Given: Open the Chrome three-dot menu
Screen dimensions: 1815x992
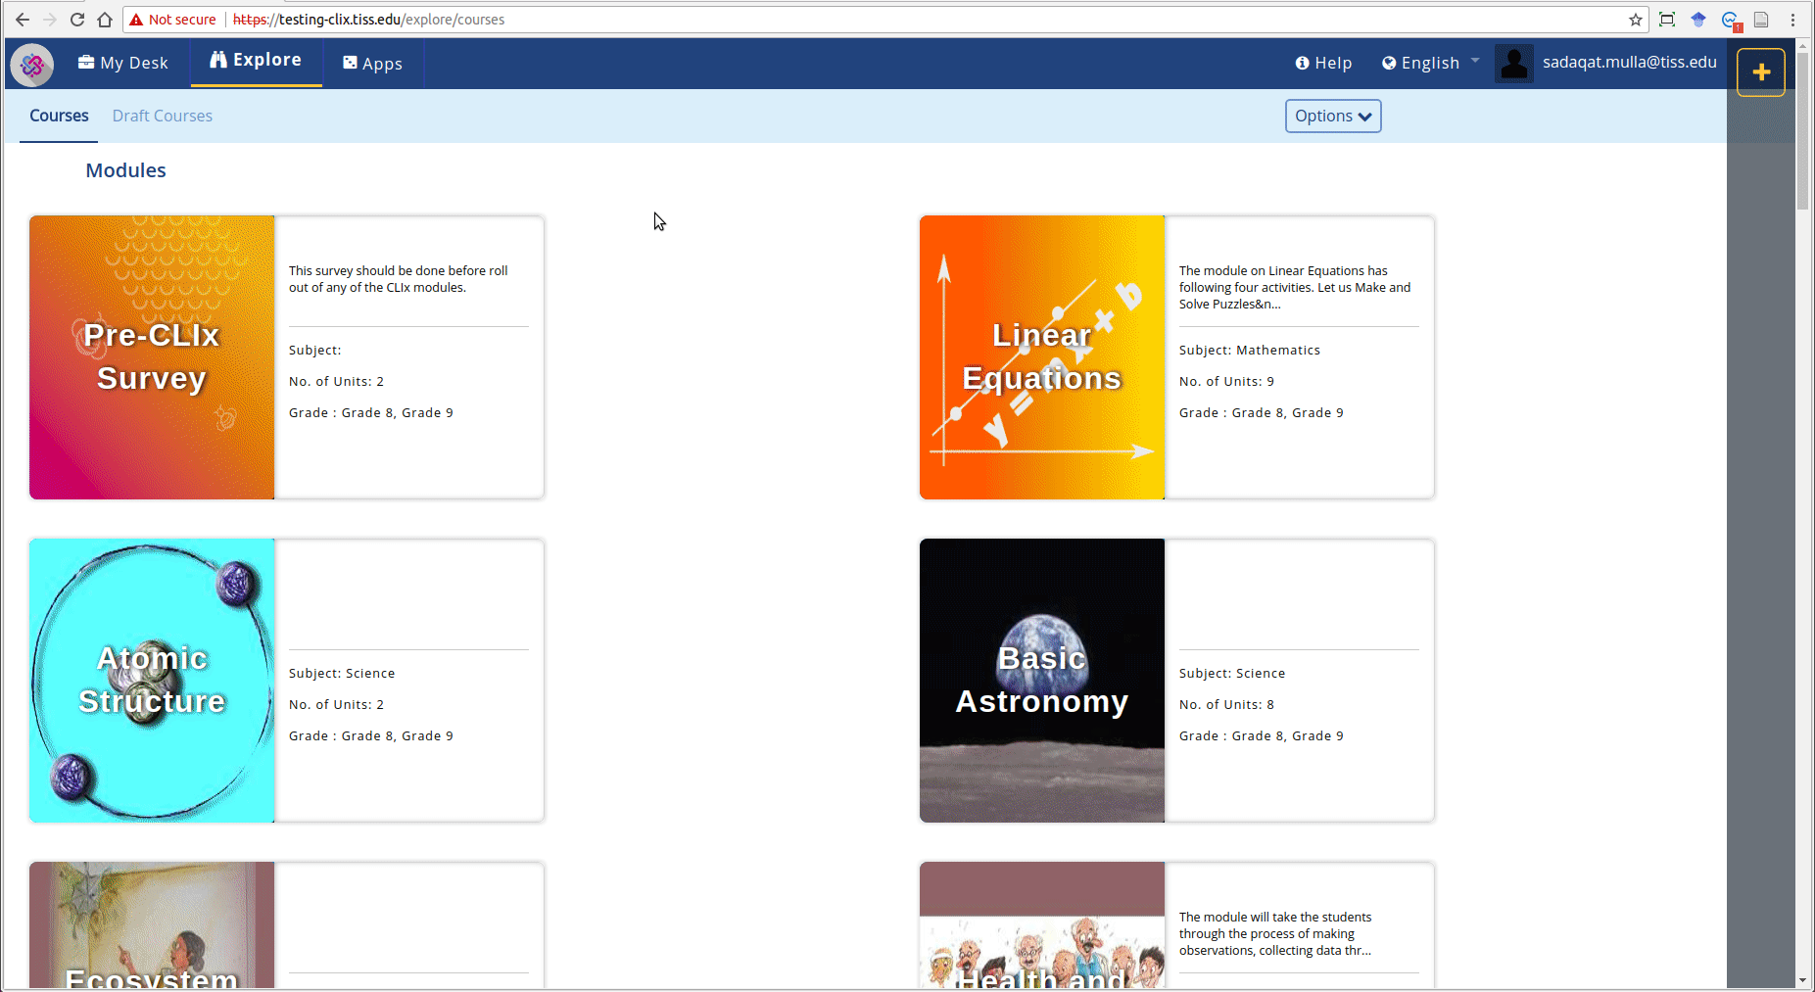Looking at the screenshot, I should (1792, 20).
